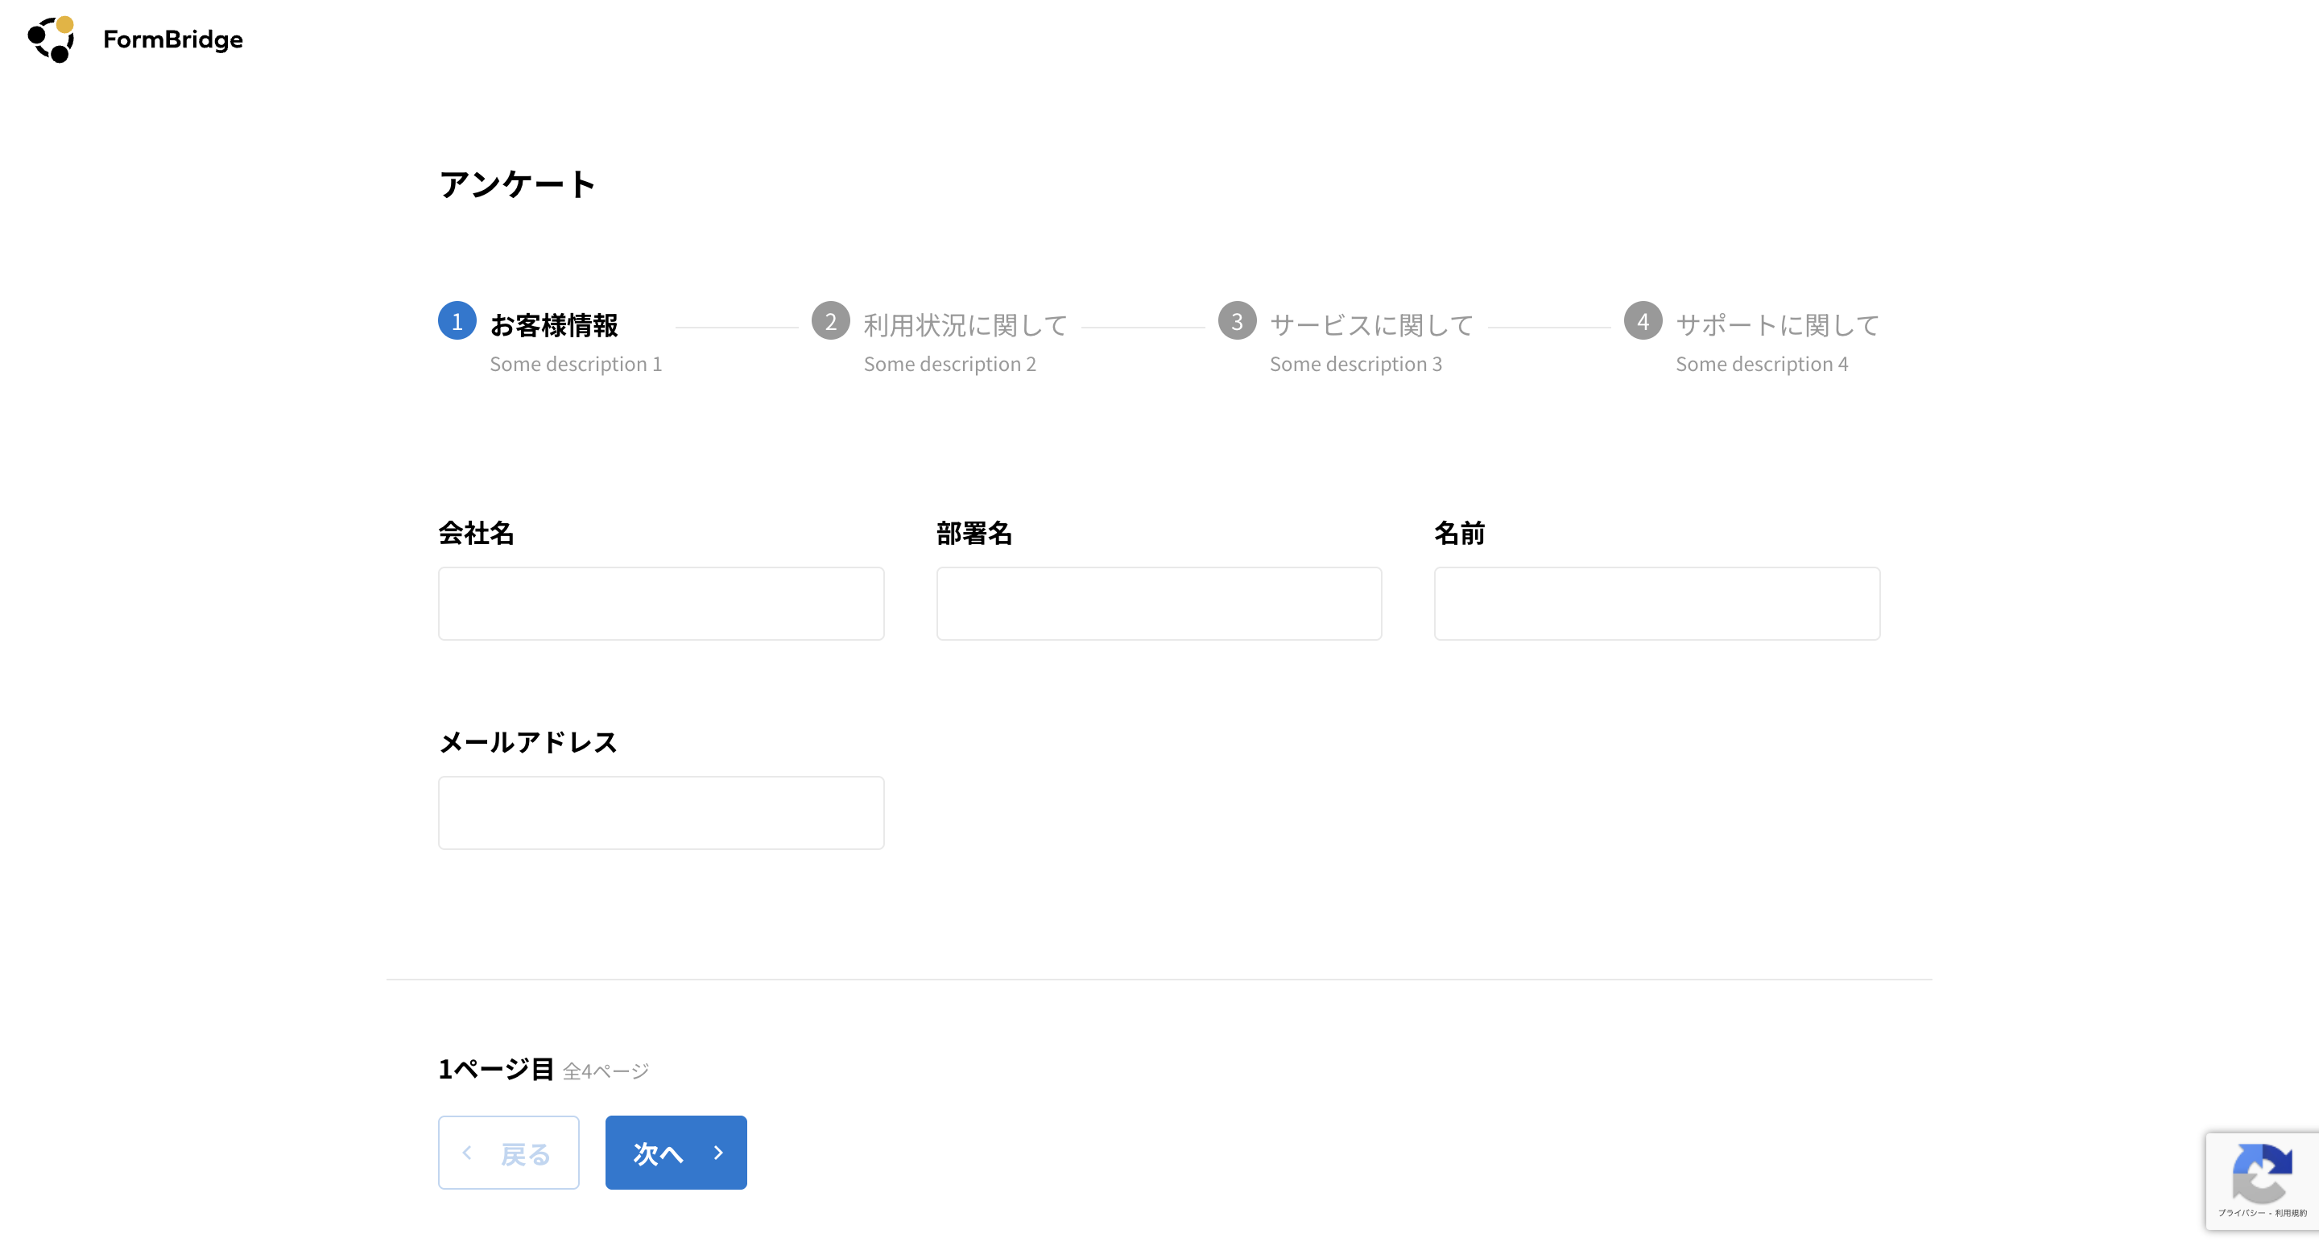The height and width of the screenshot is (1246, 2319).
Task: Open the サービスに関して step label
Action: pos(1371,324)
